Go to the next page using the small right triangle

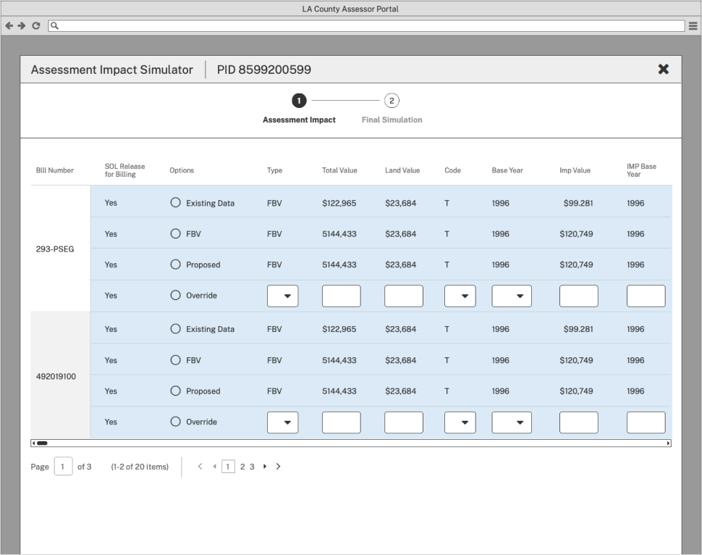[265, 467]
